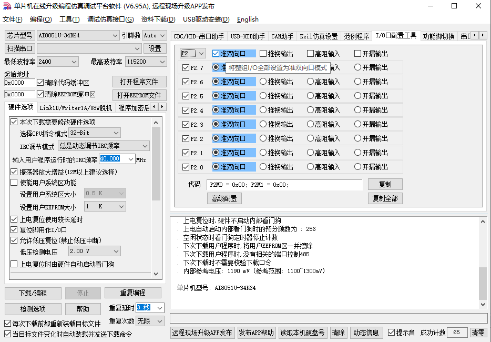Click the 复制全部 button
This screenshot has height=342, width=491.
(385, 198)
